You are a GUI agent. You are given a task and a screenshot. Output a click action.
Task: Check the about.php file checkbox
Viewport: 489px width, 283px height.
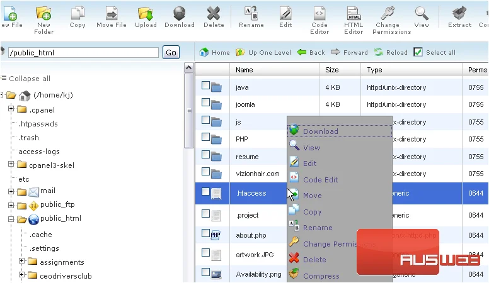205,233
